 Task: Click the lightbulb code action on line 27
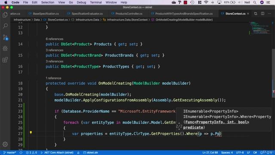31,133
